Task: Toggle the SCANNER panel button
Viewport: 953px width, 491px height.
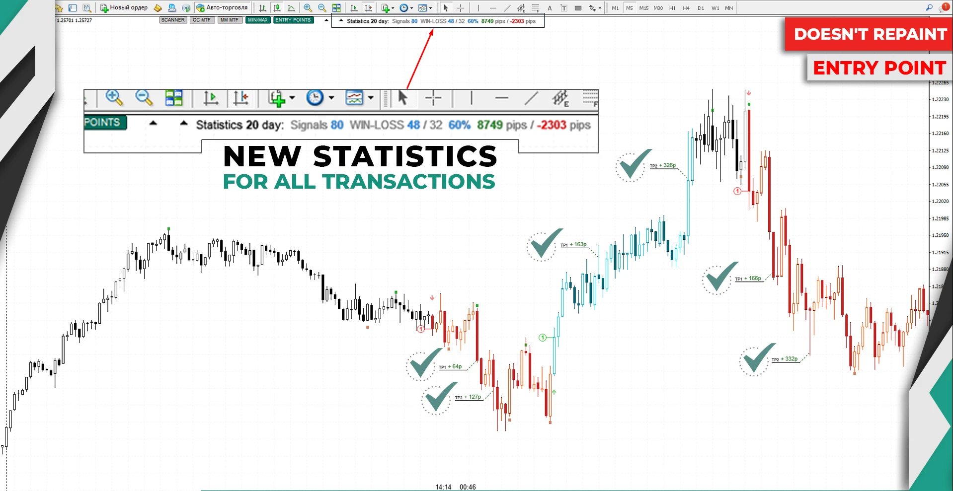Action: [173, 20]
